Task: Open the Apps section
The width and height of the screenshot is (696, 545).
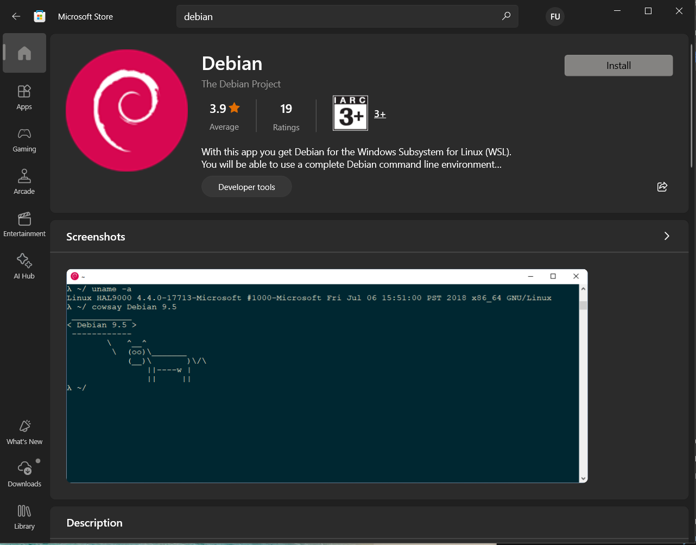Action: click(x=24, y=98)
